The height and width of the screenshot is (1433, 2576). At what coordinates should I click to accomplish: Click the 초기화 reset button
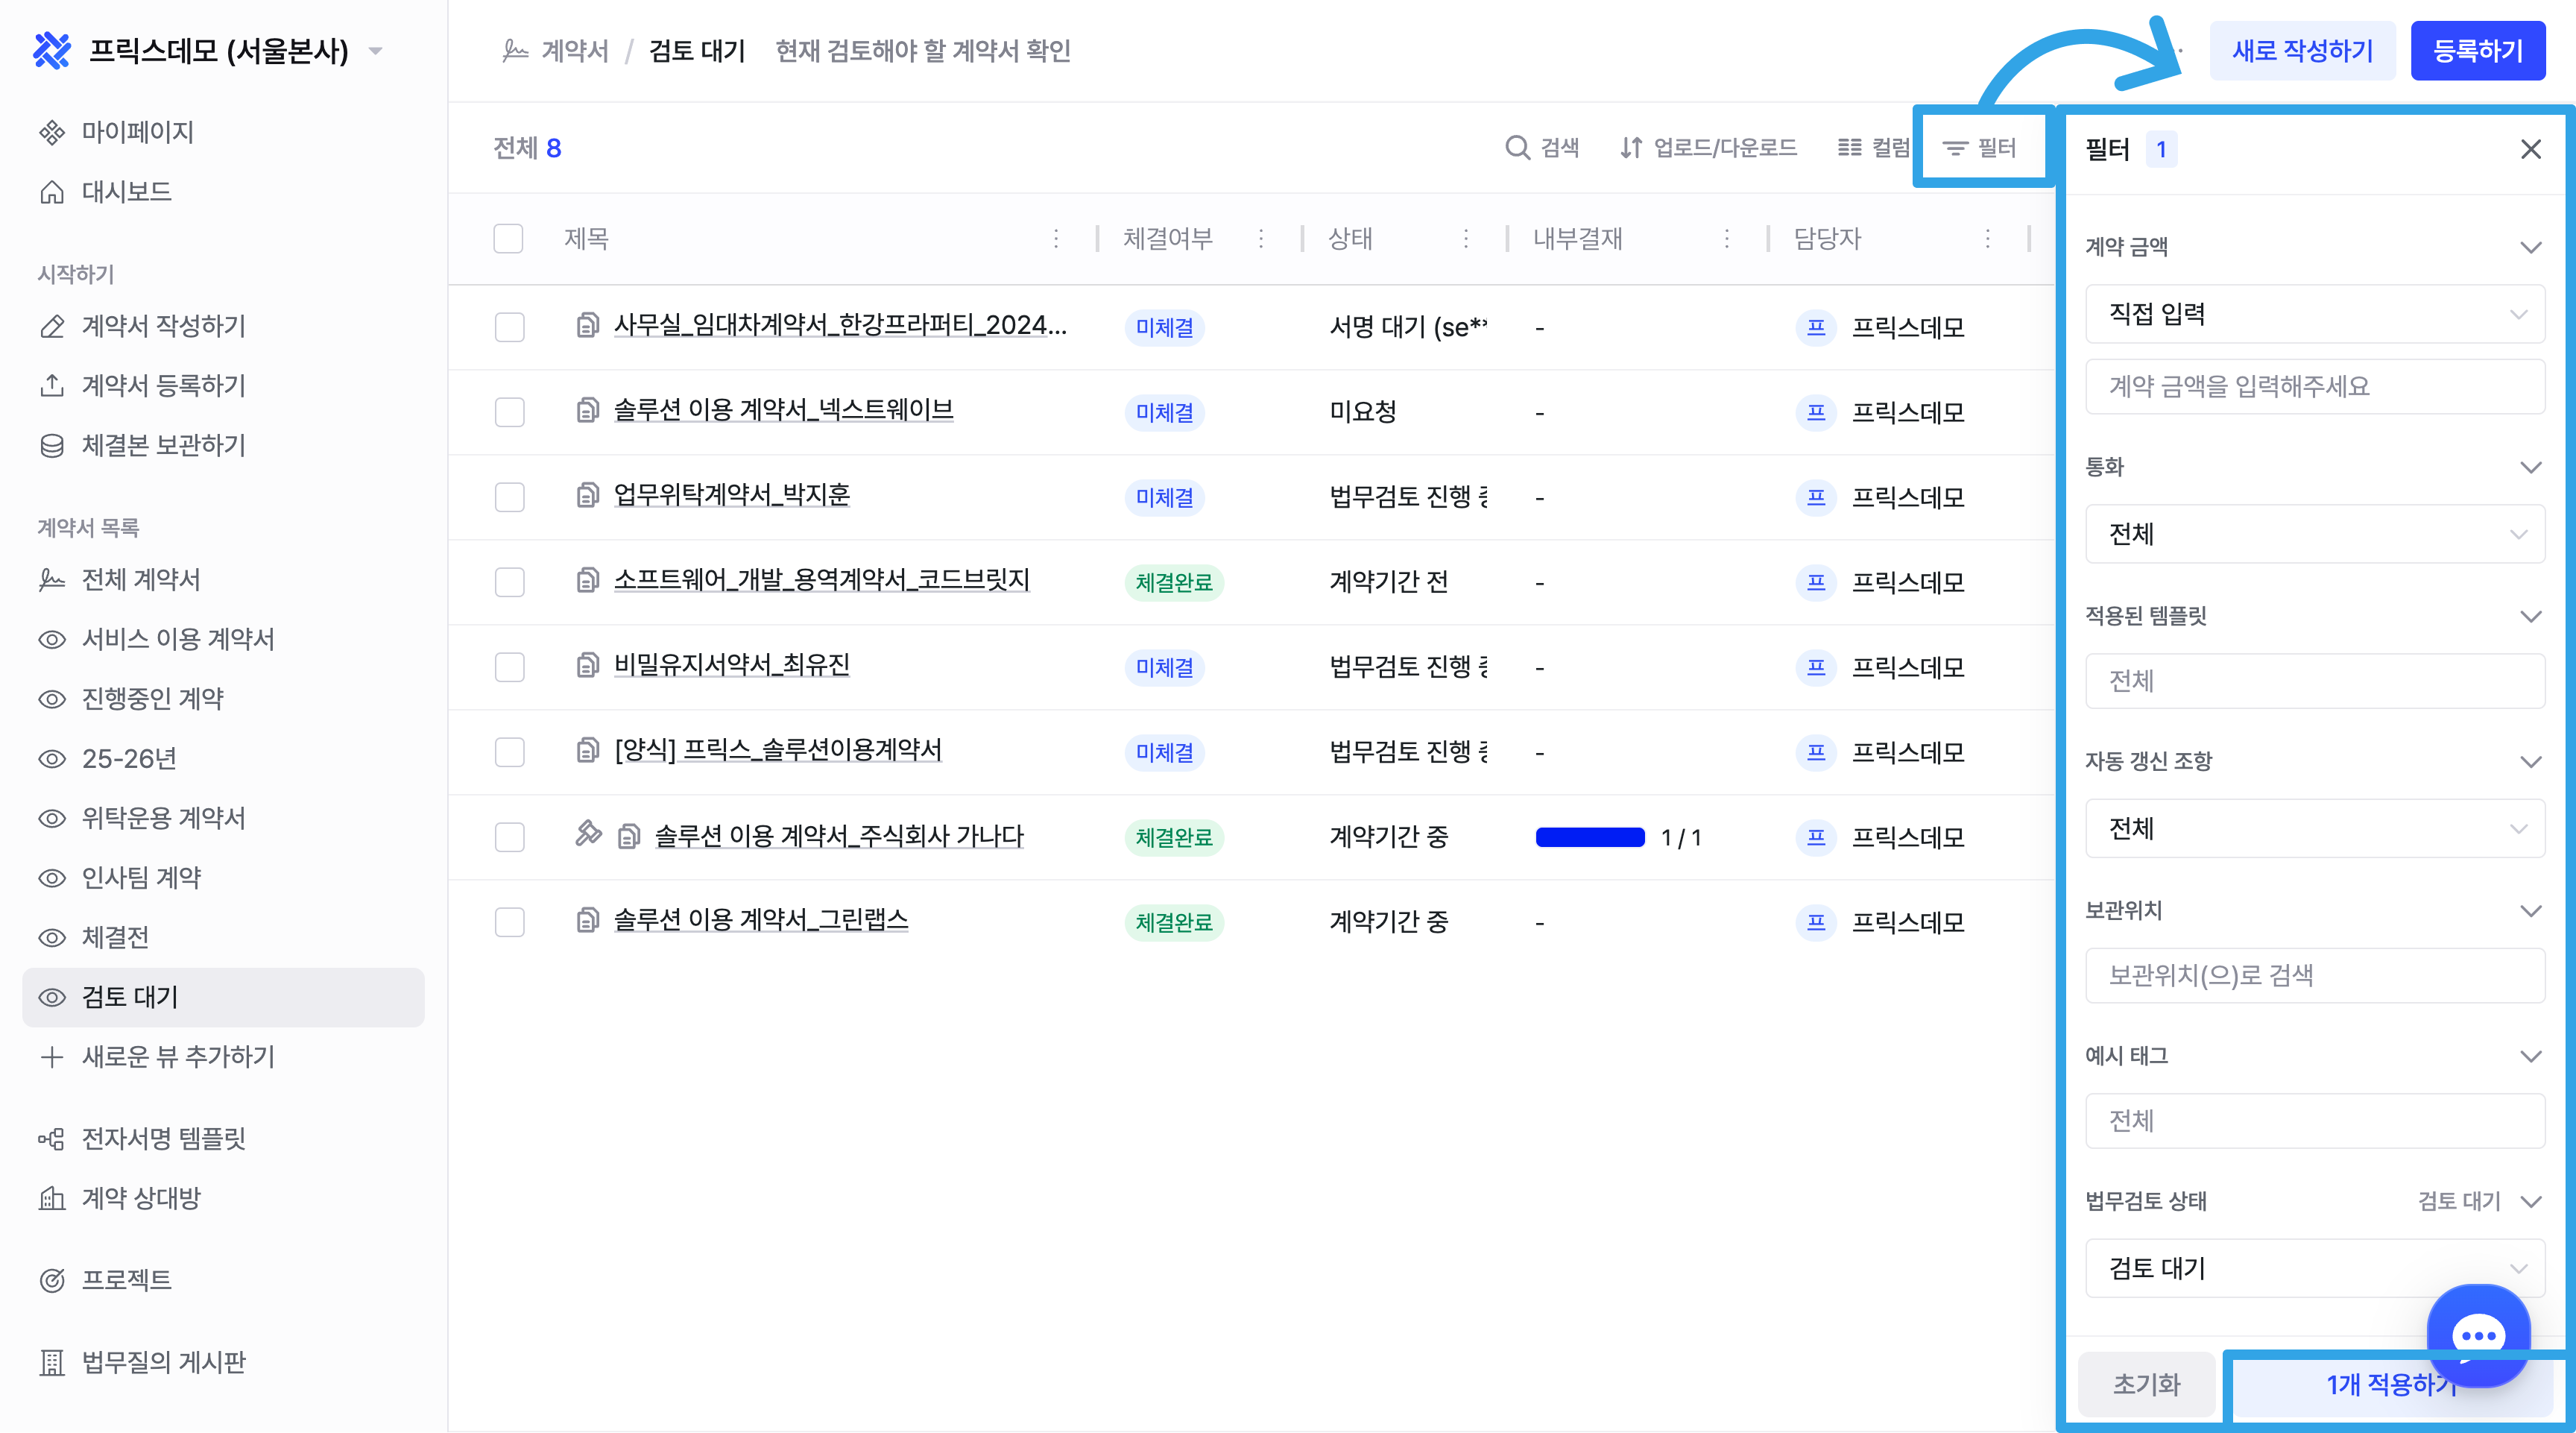(x=2145, y=1383)
